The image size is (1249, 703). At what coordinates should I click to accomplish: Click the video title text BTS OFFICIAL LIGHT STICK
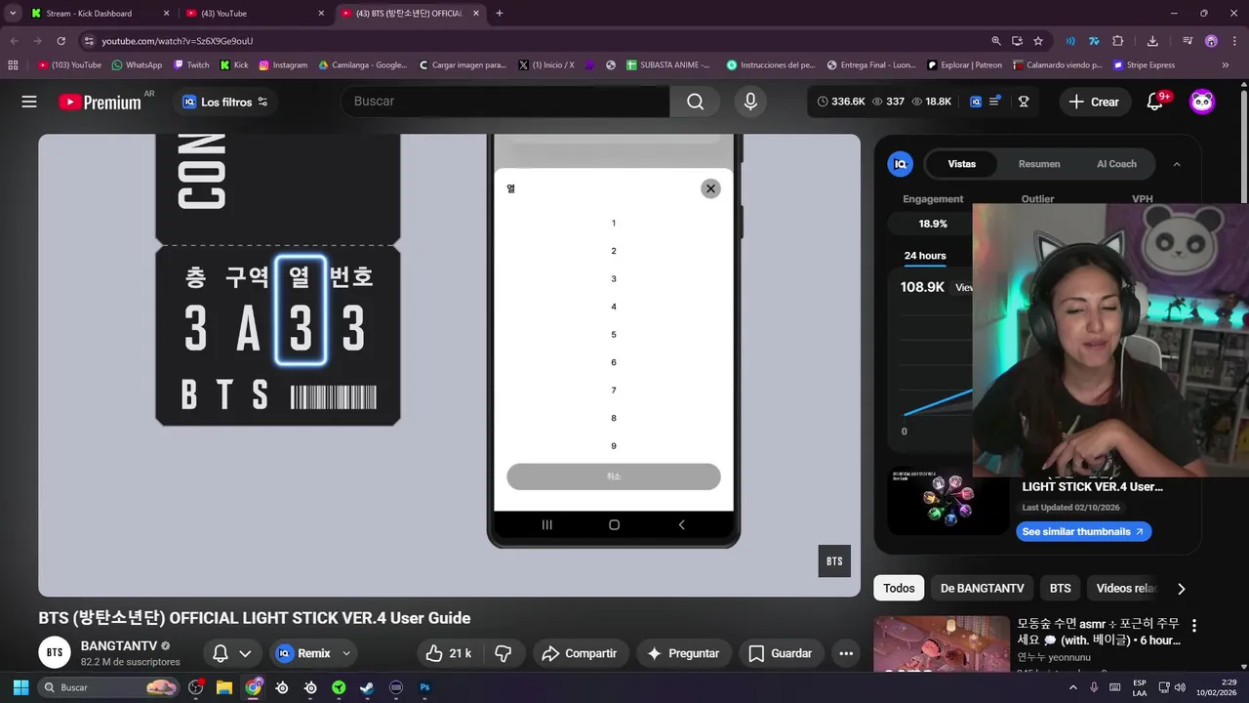pyautogui.click(x=255, y=618)
